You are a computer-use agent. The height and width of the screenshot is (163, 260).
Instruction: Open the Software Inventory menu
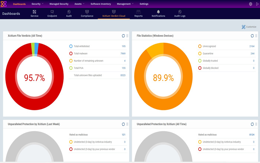(101, 4)
